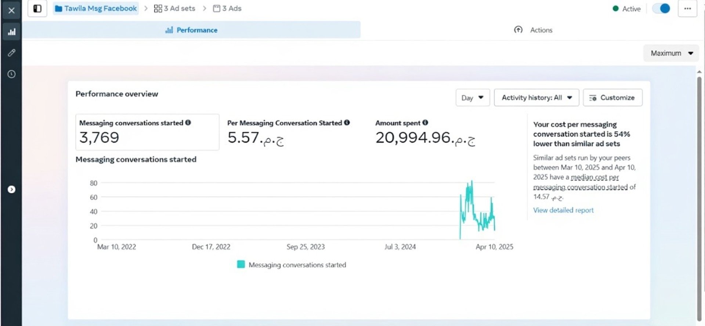Switch to the Performance tab
The width and height of the screenshot is (705, 326).
tap(191, 30)
